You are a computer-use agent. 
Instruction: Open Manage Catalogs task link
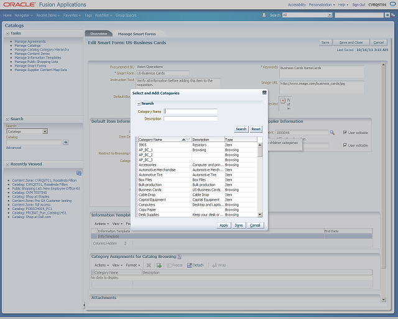(x=27, y=45)
